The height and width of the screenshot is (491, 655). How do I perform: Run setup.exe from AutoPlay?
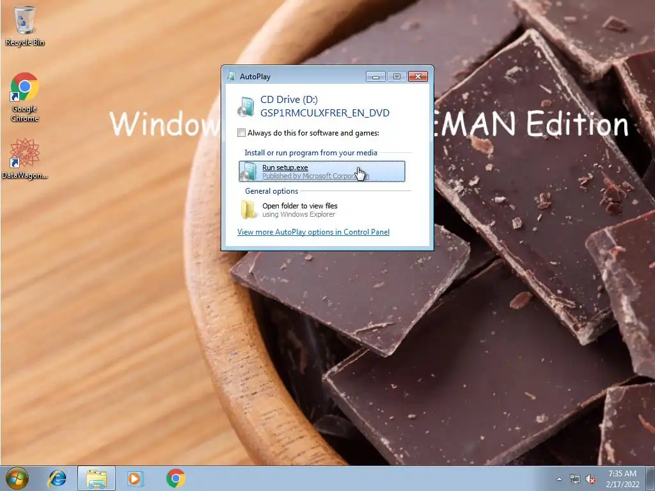click(x=322, y=171)
